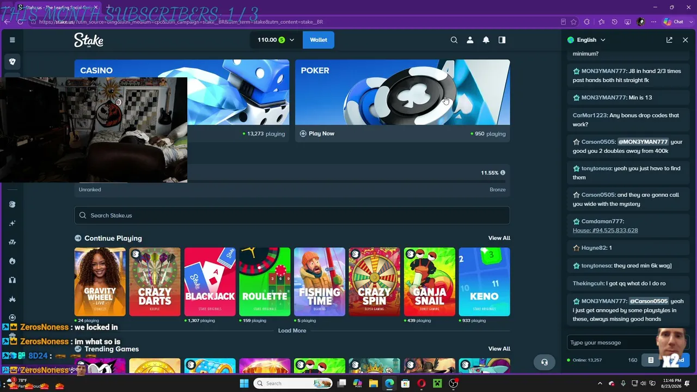Viewport: 697px width, 392px height.
Task: Open the Crazy Spin game
Action: pos(375,282)
